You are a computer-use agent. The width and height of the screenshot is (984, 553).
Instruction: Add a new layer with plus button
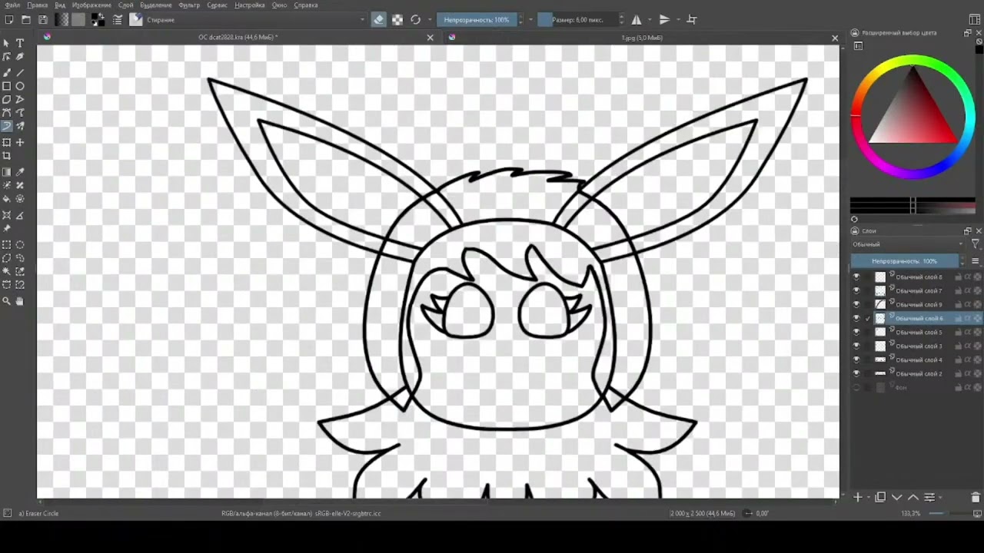point(858,498)
